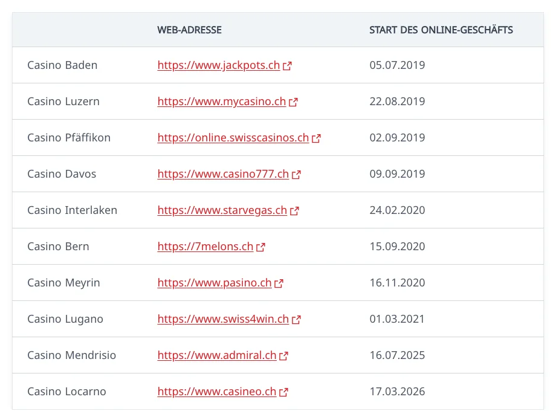Image resolution: width=556 pixels, height=417 pixels.
Task: Open the https://www.jackpots.ch link
Action: click(219, 65)
